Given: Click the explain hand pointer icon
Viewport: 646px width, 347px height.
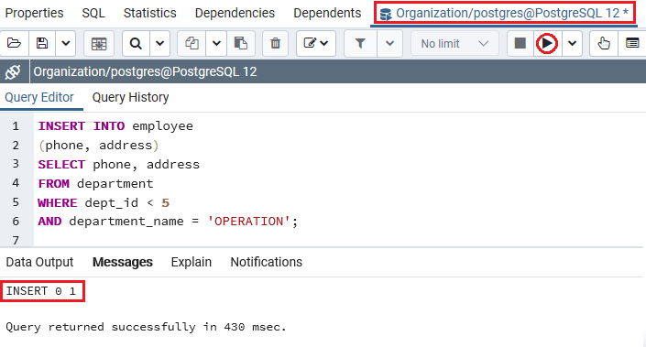Looking at the screenshot, I should [604, 43].
